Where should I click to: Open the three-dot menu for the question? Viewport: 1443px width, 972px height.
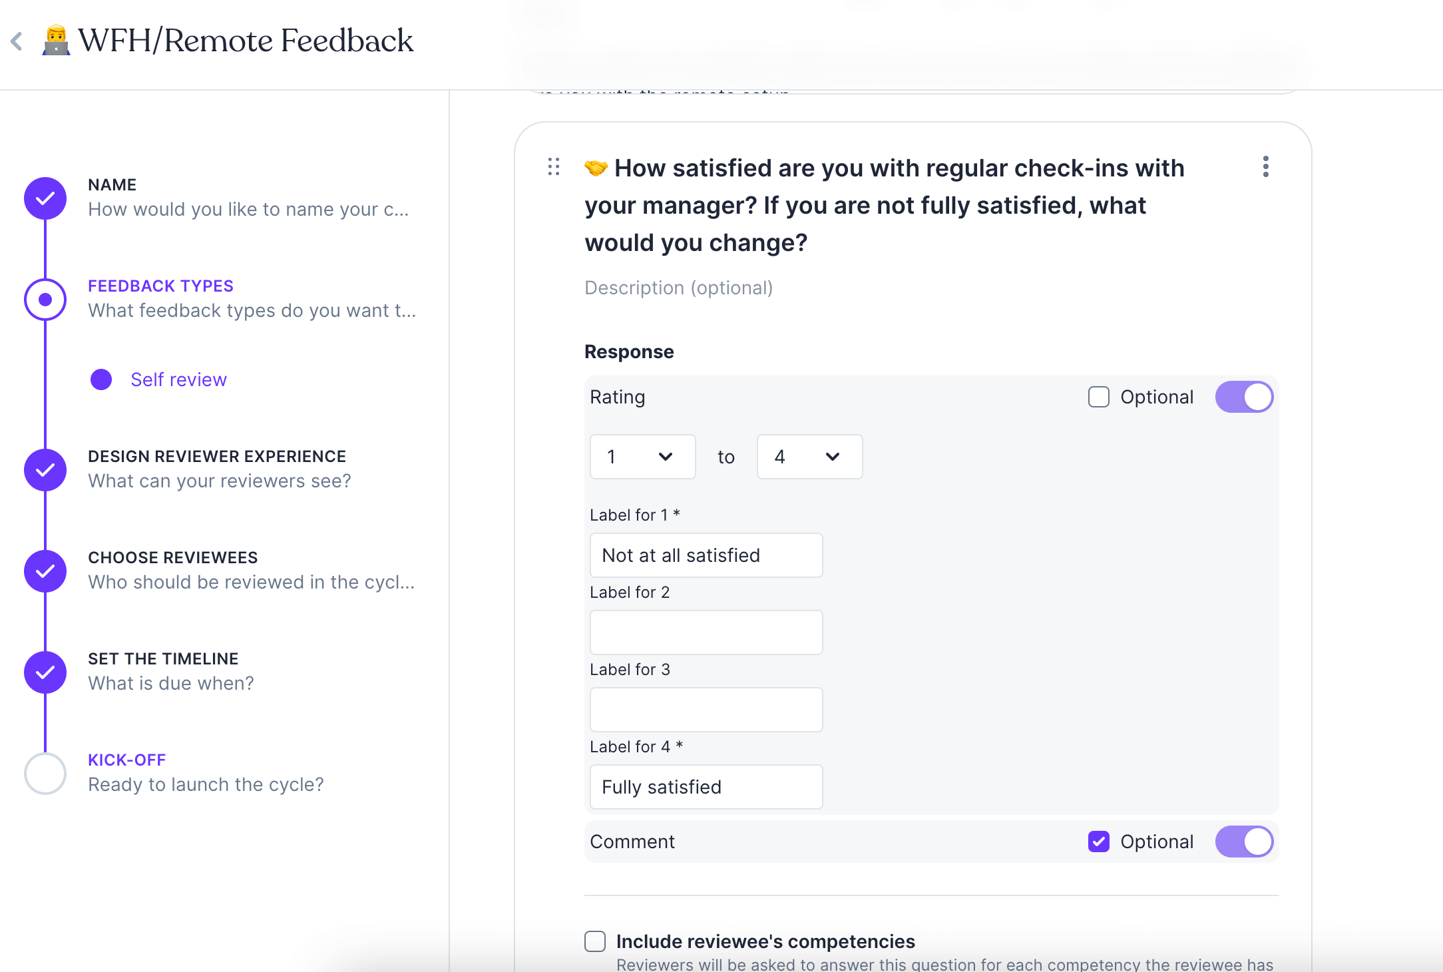pyautogui.click(x=1265, y=166)
